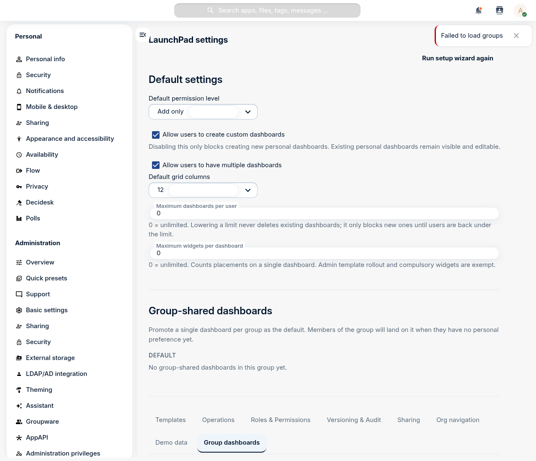536x461 pixels.
Task: Click the Groupware people icon
Action: click(19, 422)
